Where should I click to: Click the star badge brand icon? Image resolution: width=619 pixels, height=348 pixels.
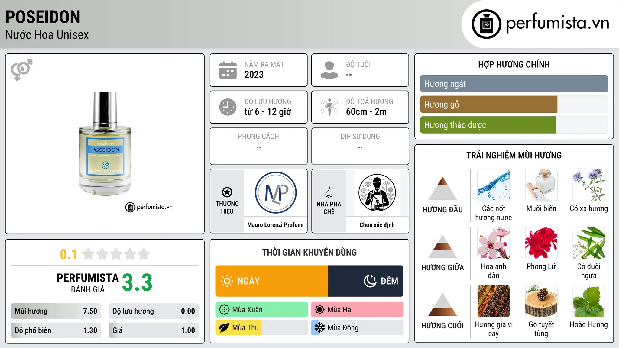[x=227, y=192]
